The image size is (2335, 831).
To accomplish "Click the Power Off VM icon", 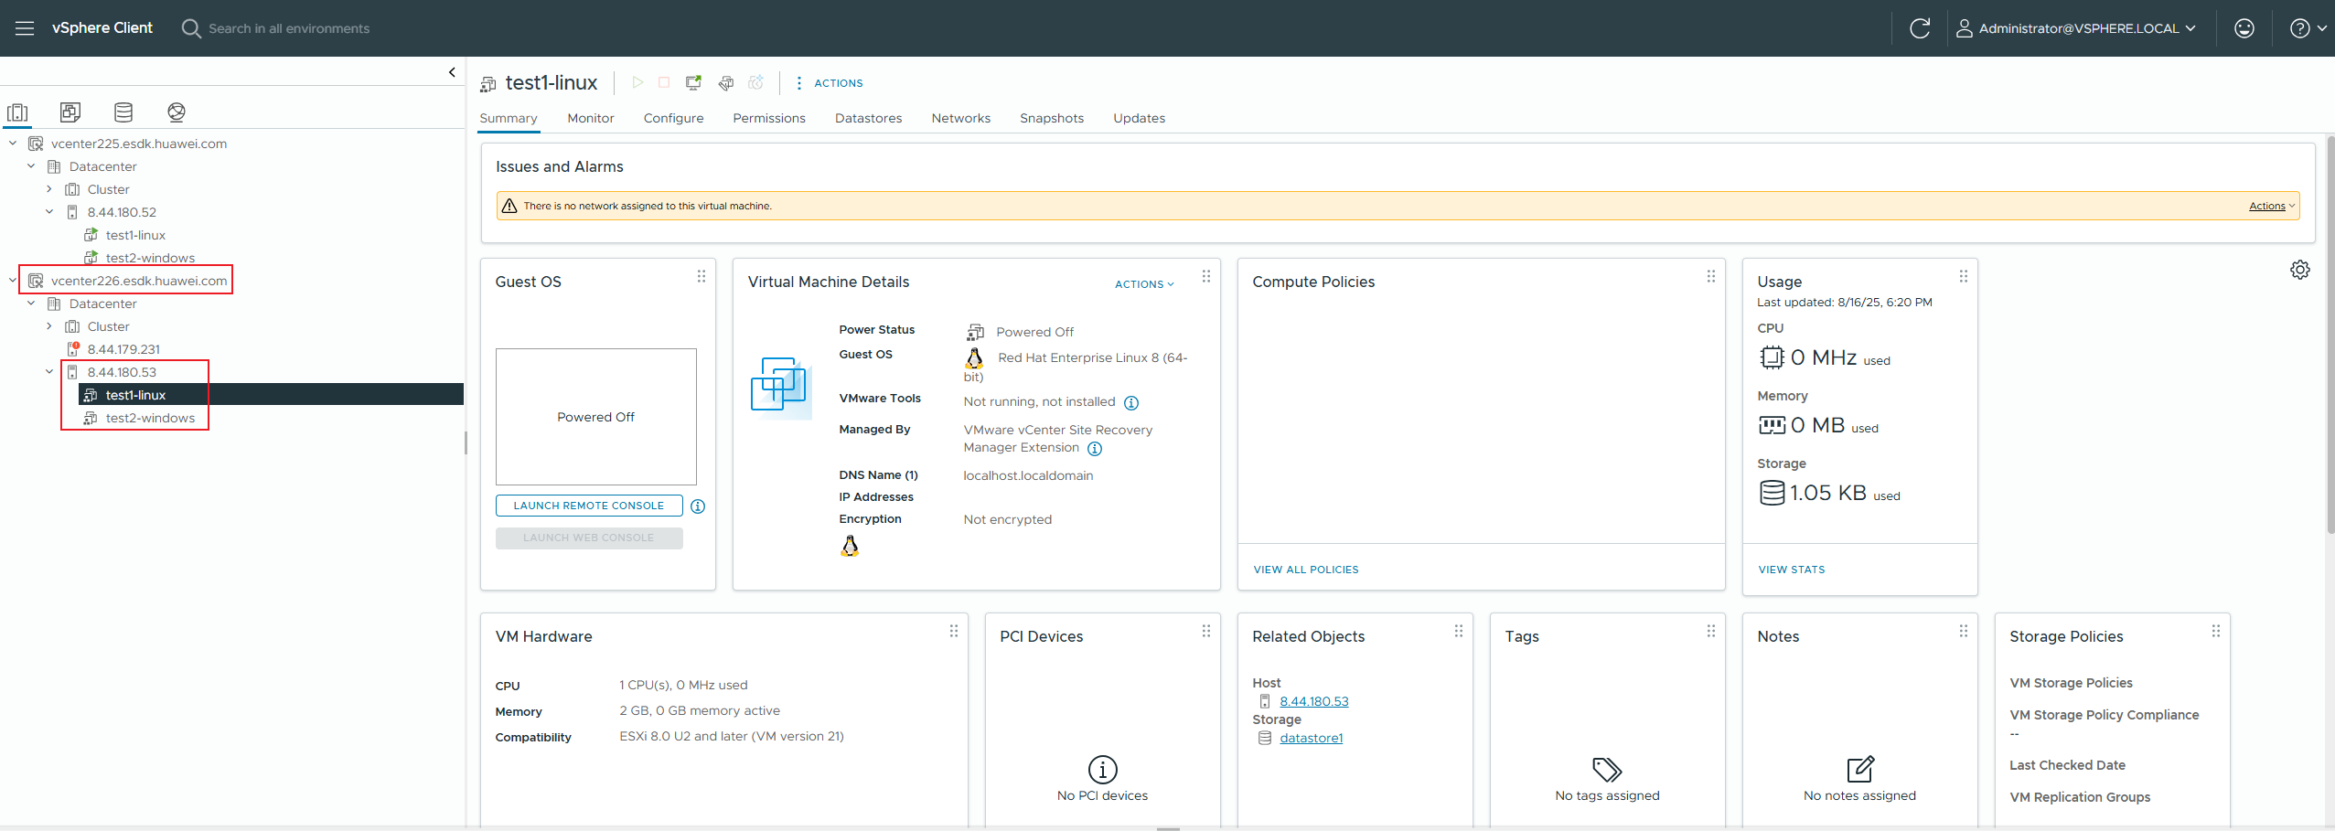I will tap(665, 82).
